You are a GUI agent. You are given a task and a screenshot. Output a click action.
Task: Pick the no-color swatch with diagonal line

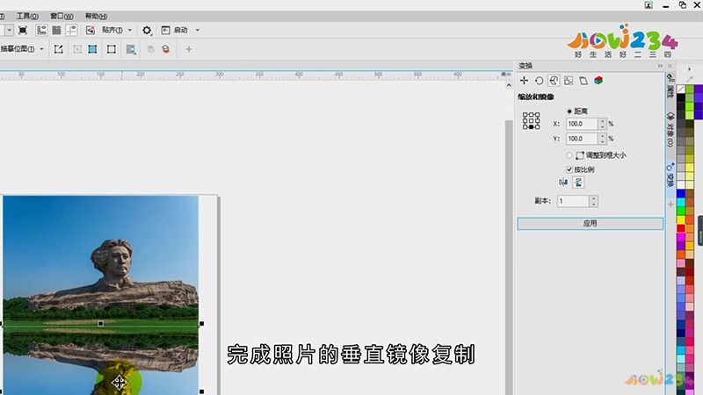coord(681,90)
